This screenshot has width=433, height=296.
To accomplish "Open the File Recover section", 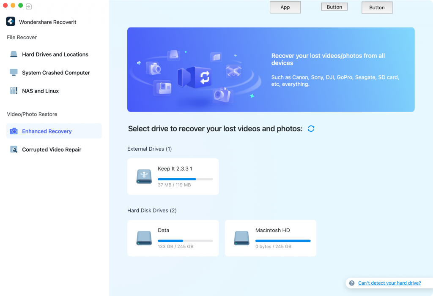I will coord(22,37).
